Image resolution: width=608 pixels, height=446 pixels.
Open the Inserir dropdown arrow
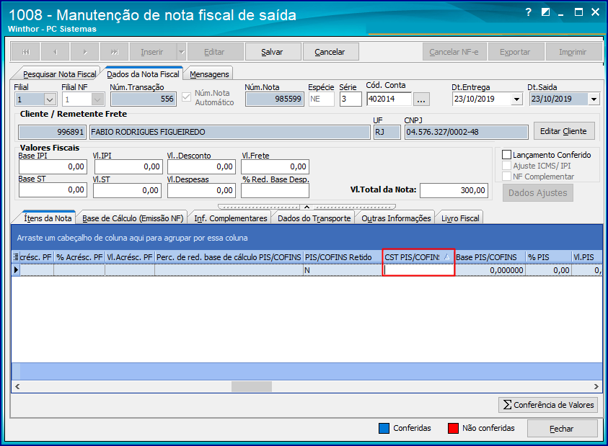181,52
